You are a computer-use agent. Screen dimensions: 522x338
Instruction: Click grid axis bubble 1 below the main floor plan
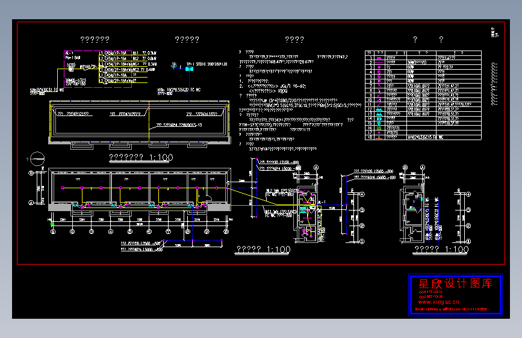click(x=53, y=232)
